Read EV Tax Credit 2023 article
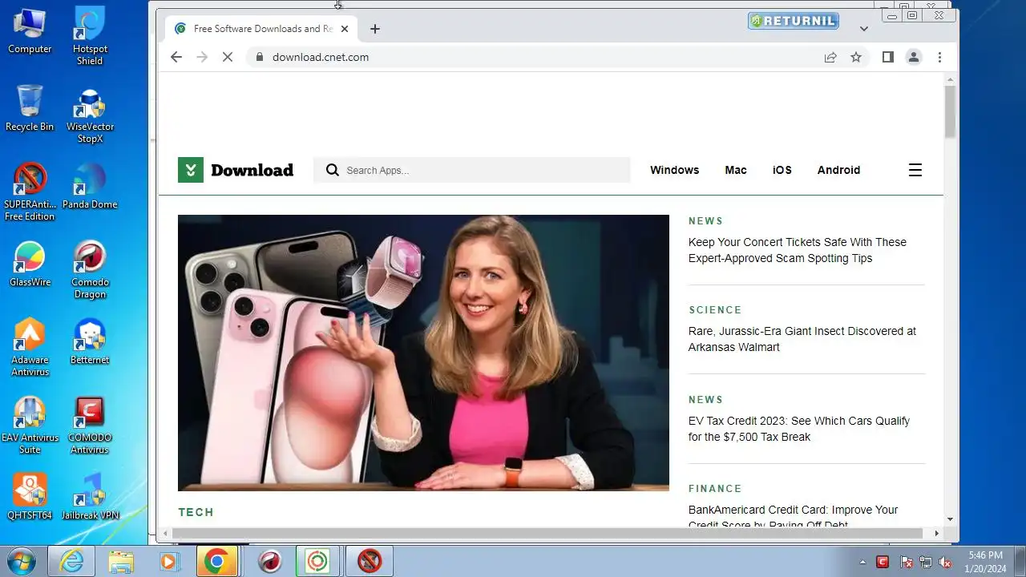The width and height of the screenshot is (1026, 577). pos(799,429)
